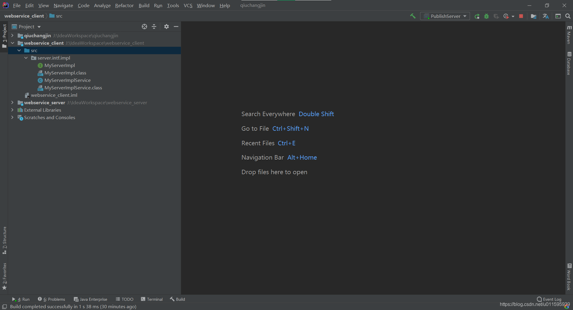Hide the Project tool window
The height and width of the screenshot is (310, 573).
pos(176,27)
